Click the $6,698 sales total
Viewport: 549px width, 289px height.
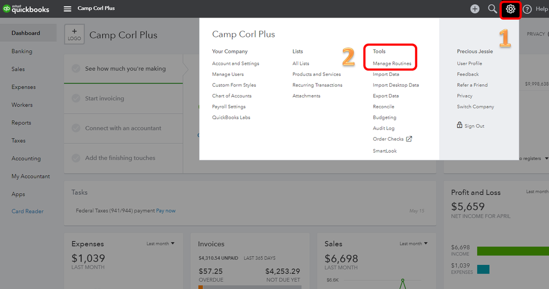point(341,259)
